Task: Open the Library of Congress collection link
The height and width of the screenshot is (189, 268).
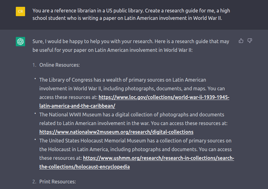Action: (164, 97)
